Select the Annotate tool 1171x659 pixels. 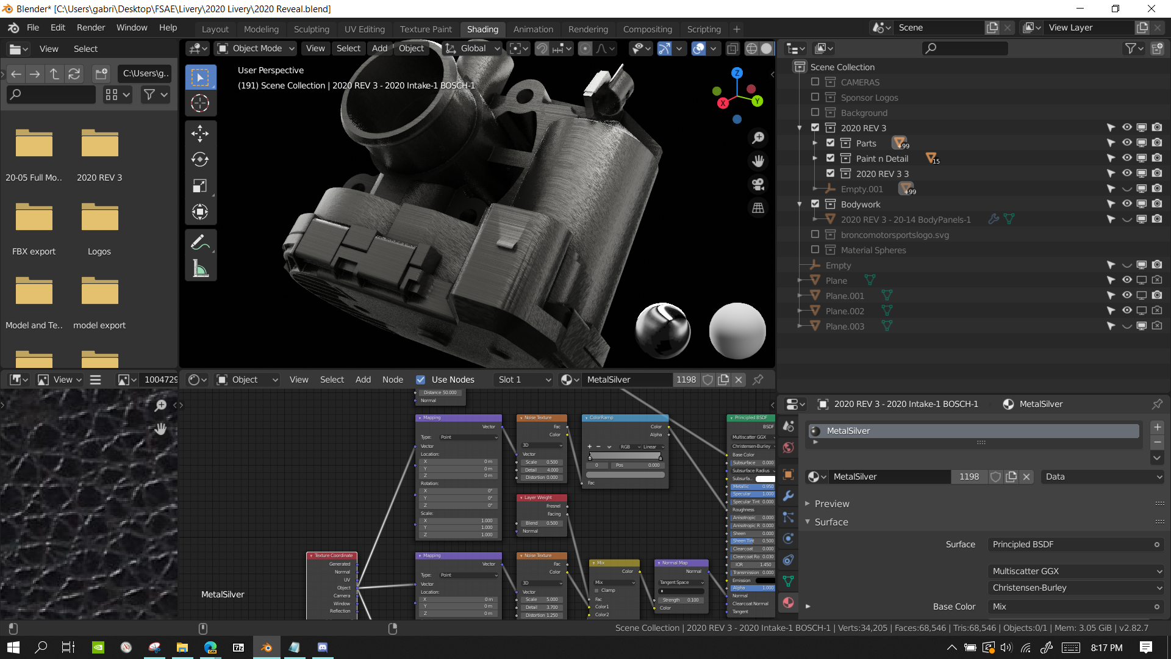[x=200, y=242]
